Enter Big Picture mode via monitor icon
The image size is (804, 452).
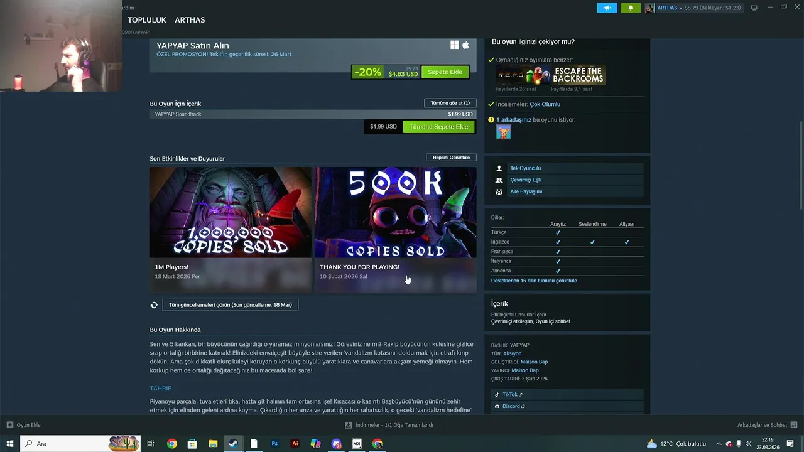[754, 8]
